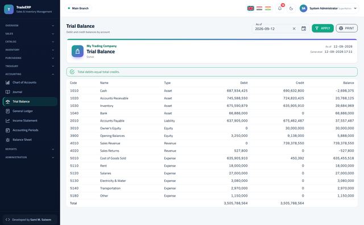Click Cash balance -2,698,375
Screen dimensions: 364x225
pos(345,91)
